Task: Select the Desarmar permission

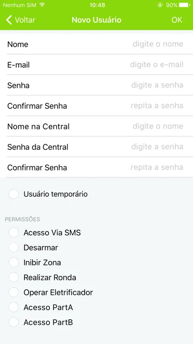Action: pyautogui.click(x=14, y=248)
